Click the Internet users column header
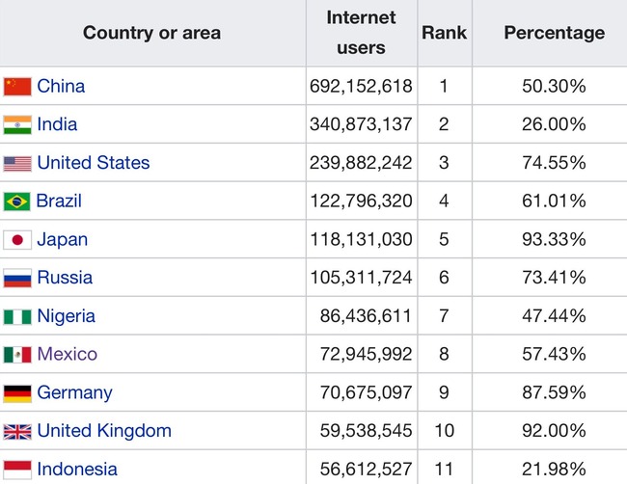627x484 pixels. pyautogui.click(x=361, y=33)
